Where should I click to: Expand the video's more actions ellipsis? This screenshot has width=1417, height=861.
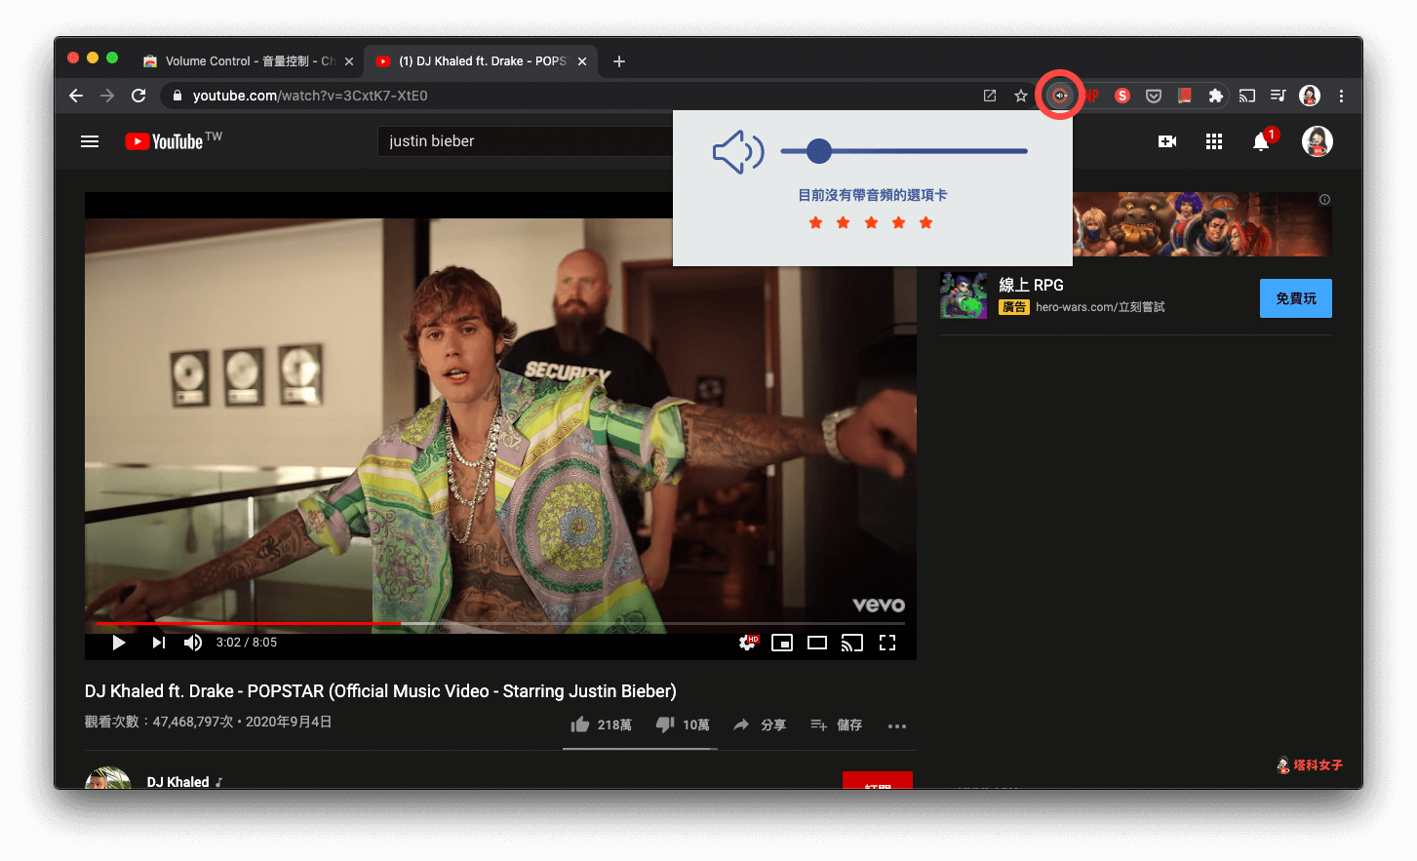896,725
